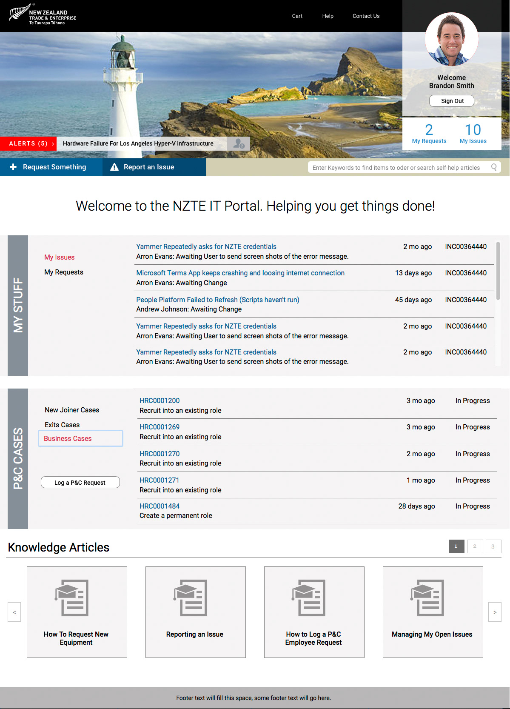Expand the Alerts (5) chevron
This screenshot has width=510, height=709.
click(53, 144)
